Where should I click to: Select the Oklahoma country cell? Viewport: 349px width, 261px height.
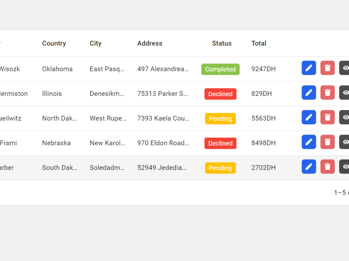[58, 69]
